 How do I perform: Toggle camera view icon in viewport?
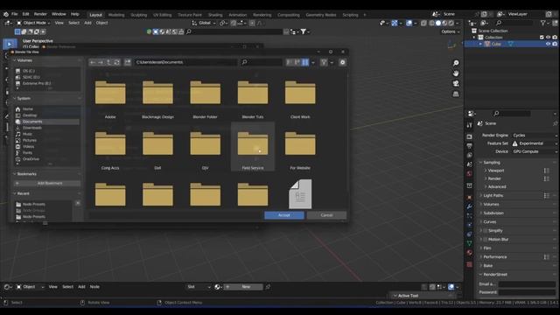tap(456, 84)
